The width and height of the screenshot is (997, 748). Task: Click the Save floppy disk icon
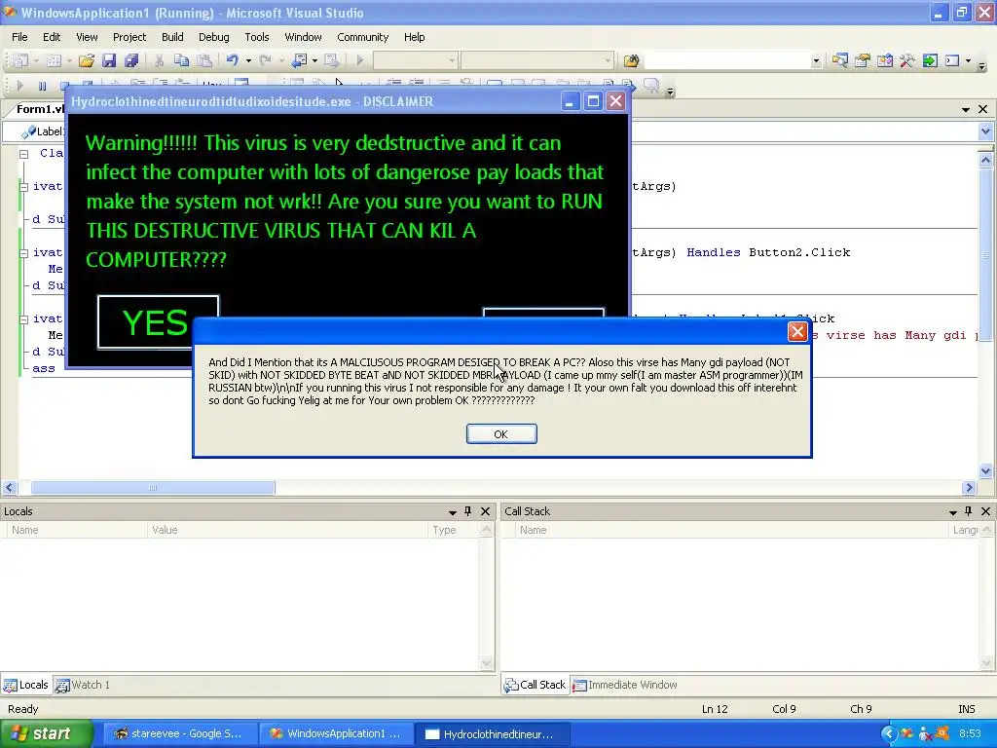click(109, 60)
